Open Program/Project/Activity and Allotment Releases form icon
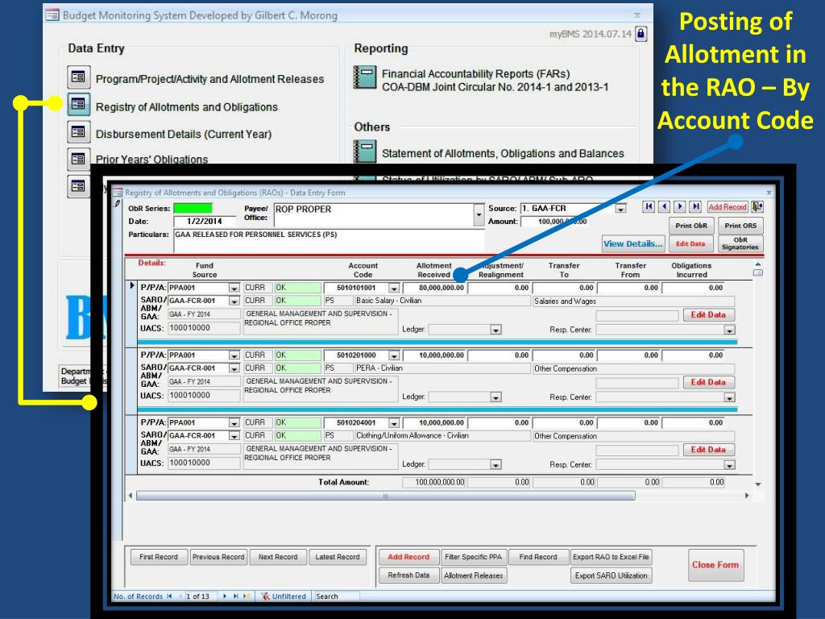Image resolution: width=825 pixels, height=619 pixels. pos(78,77)
